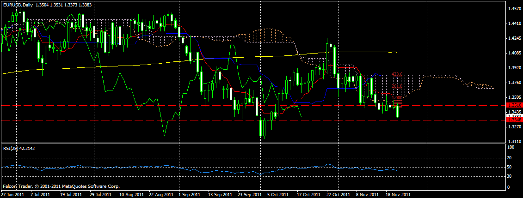
Task: Select the most recent white candlestick
Action: 398,111
